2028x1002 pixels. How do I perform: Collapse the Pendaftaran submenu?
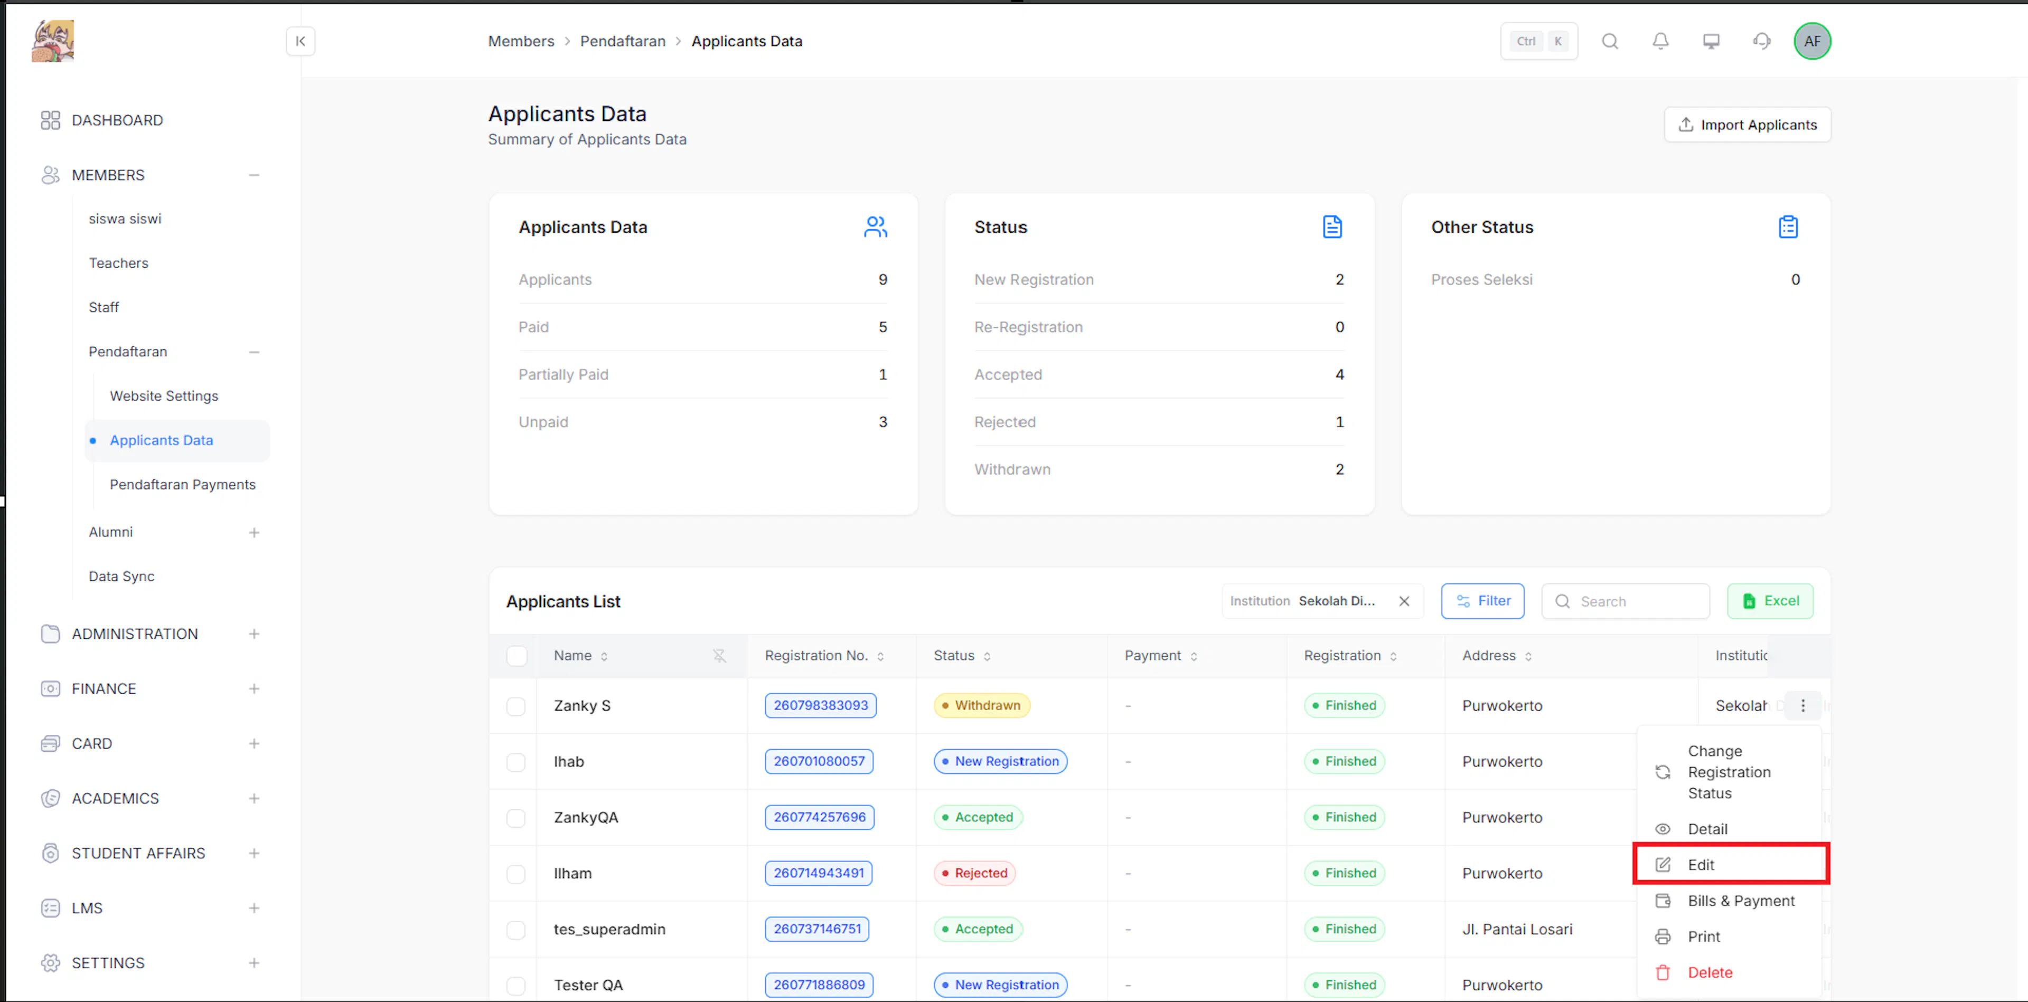point(253,352)
